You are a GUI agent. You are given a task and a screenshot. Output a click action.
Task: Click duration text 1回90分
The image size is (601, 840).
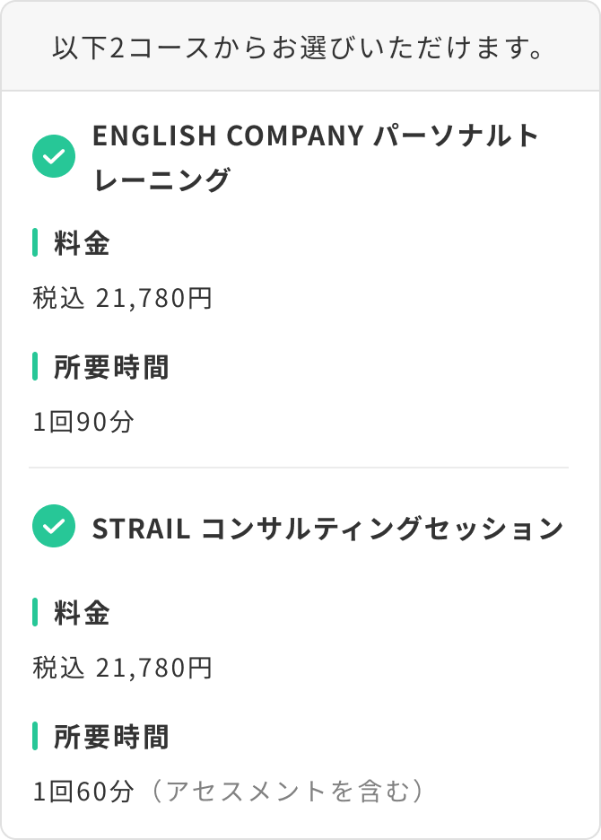pos(83,422)
